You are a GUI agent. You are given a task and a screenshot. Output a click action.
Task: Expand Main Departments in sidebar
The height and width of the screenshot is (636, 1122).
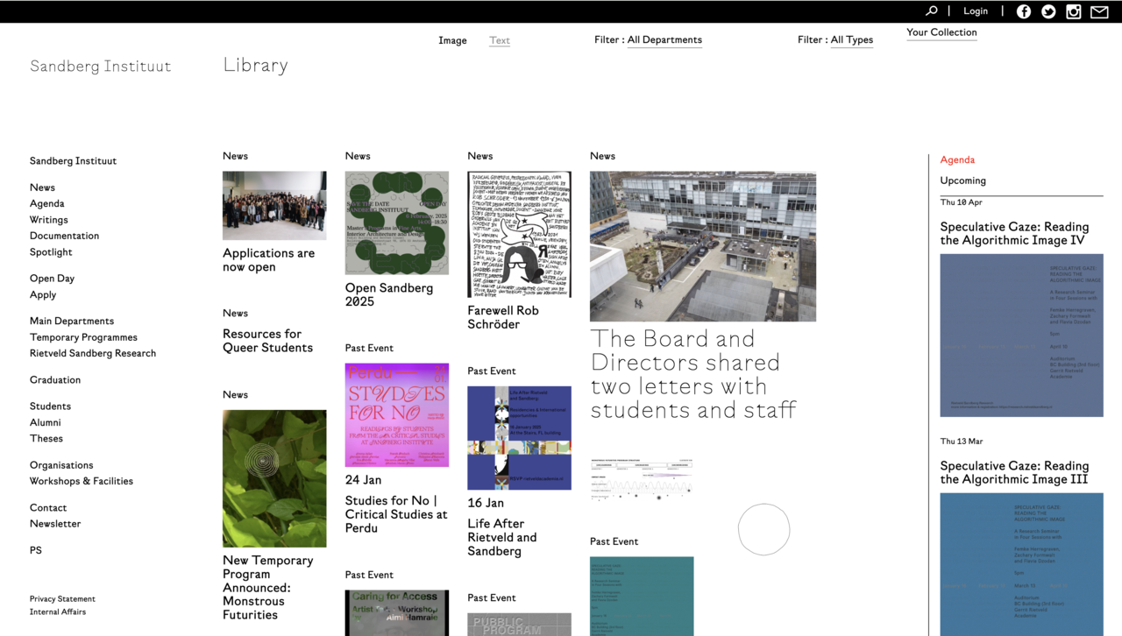click(72, 322)
